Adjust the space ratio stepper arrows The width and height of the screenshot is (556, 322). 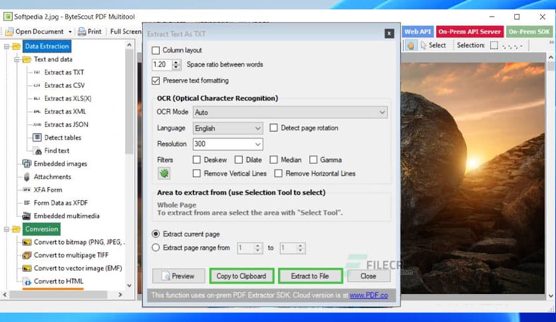click(x=176, y=65)
